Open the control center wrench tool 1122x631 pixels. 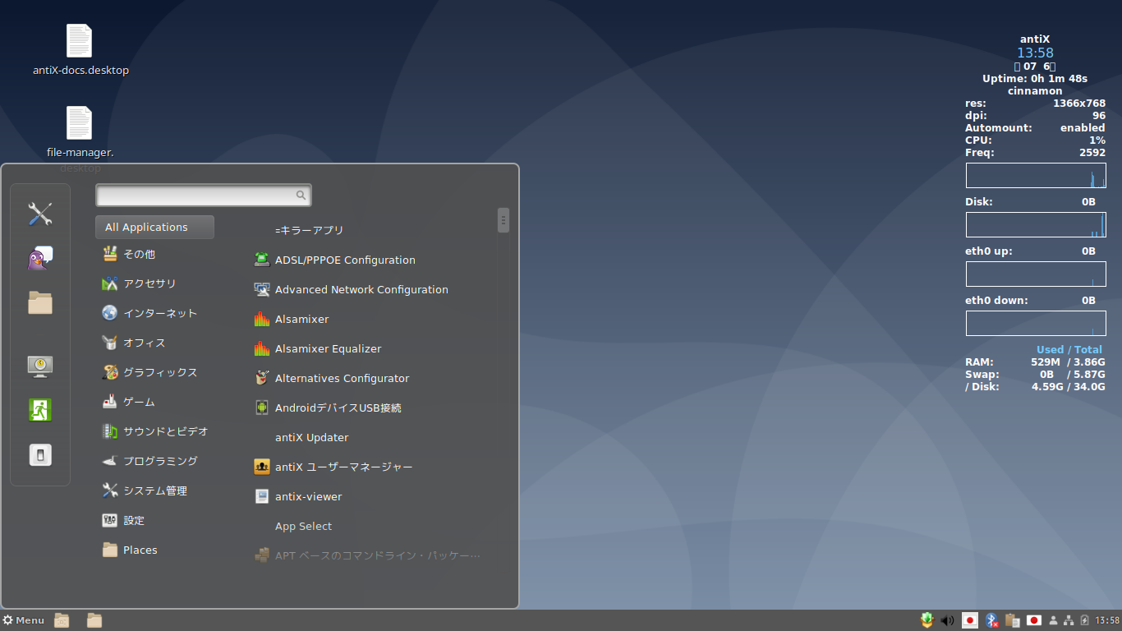[39, 214]
